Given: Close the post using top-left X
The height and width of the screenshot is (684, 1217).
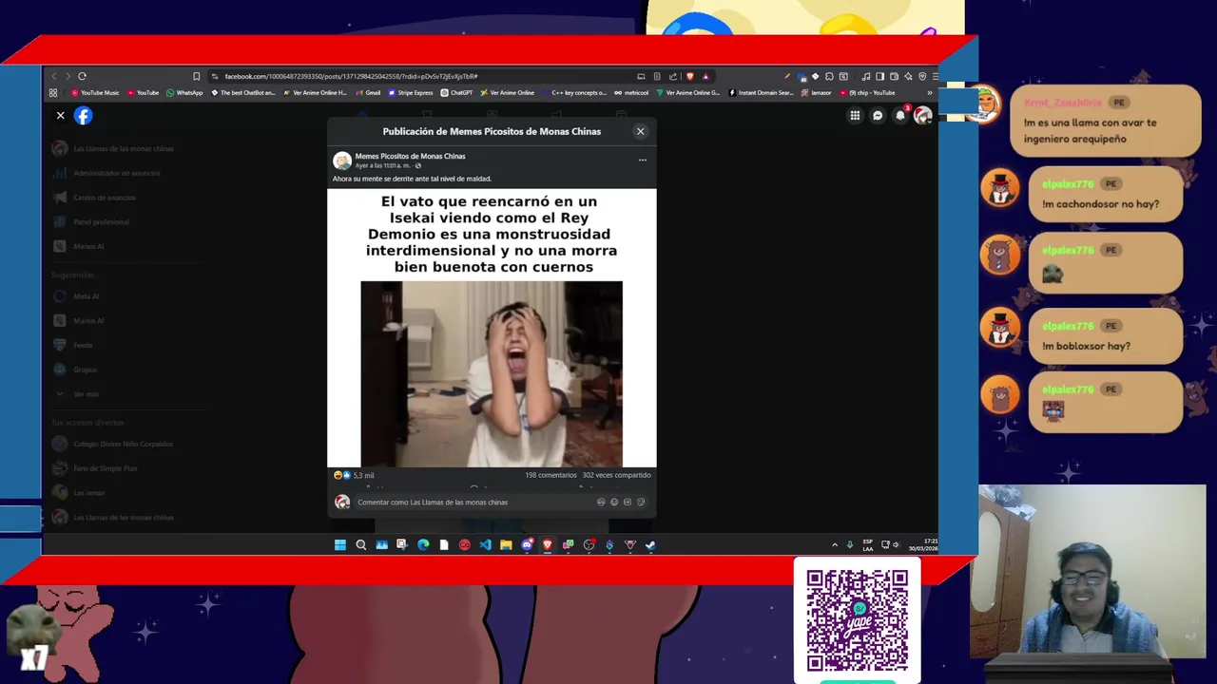Looking at the screenshot, I should pos(60,116).
